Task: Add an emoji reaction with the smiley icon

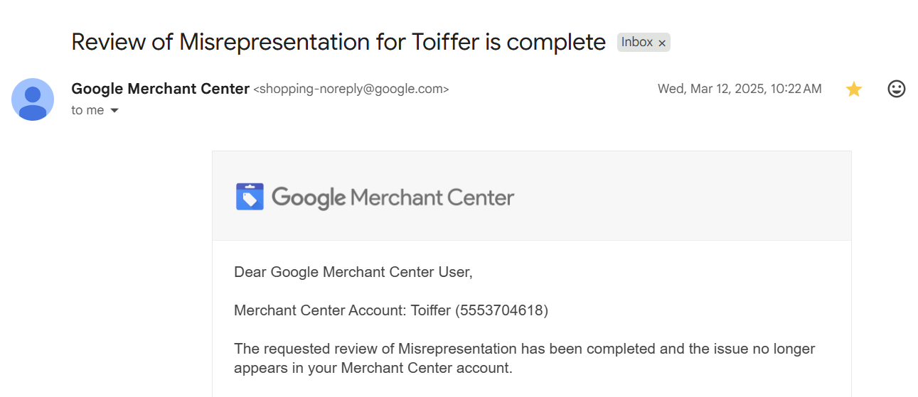Action: (x=897, y=89)
